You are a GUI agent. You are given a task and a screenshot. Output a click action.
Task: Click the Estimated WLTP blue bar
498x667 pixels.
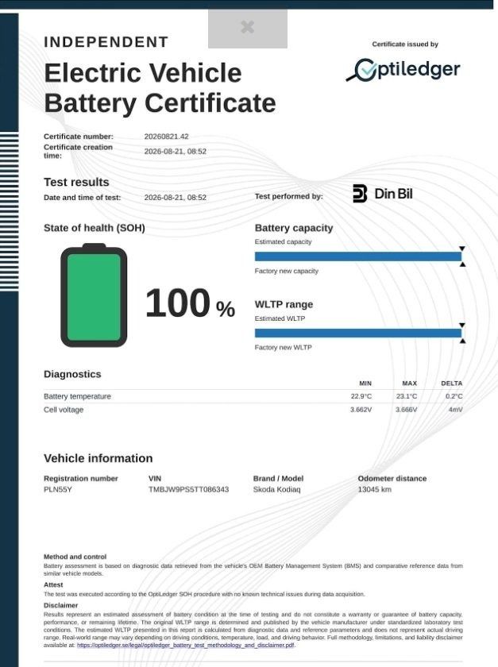click(358, 333)
